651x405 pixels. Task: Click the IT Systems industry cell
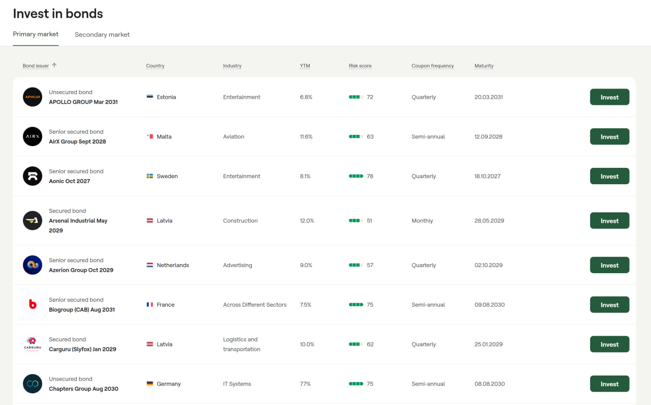237,384
